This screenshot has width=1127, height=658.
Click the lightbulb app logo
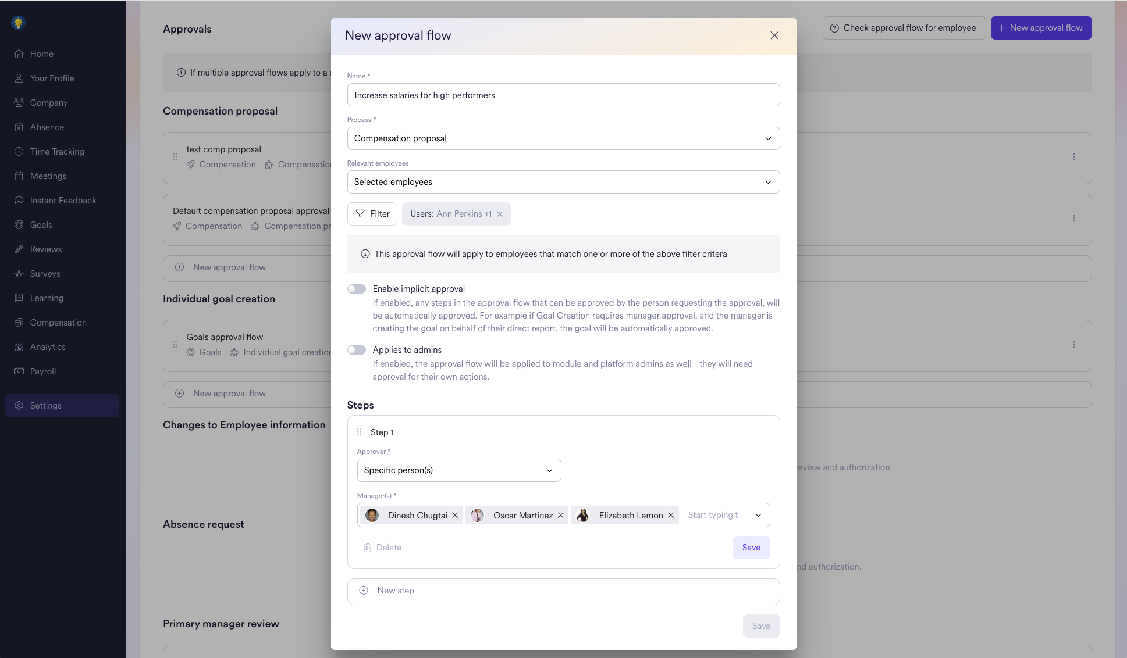tap(18, 23)
